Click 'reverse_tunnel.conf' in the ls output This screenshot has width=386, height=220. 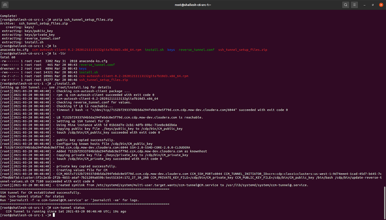click(196, 50)
